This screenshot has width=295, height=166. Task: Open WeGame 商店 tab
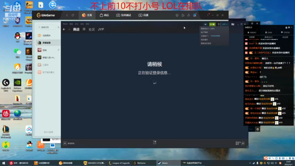[x=104, y=15]
